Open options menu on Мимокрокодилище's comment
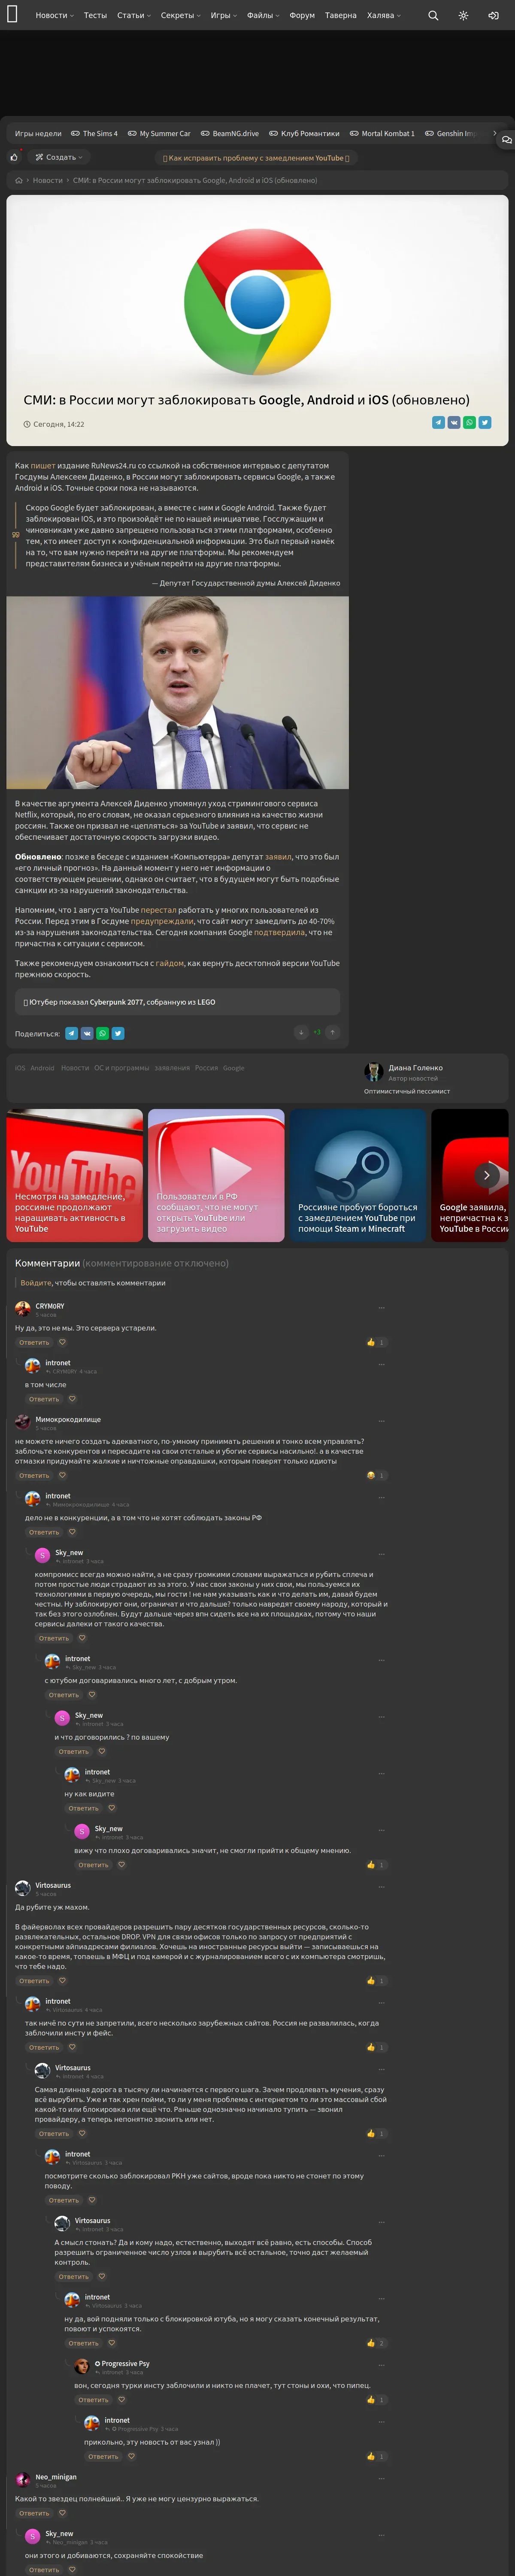This screenshot has height=2576, width=515. coord(382,1421)
